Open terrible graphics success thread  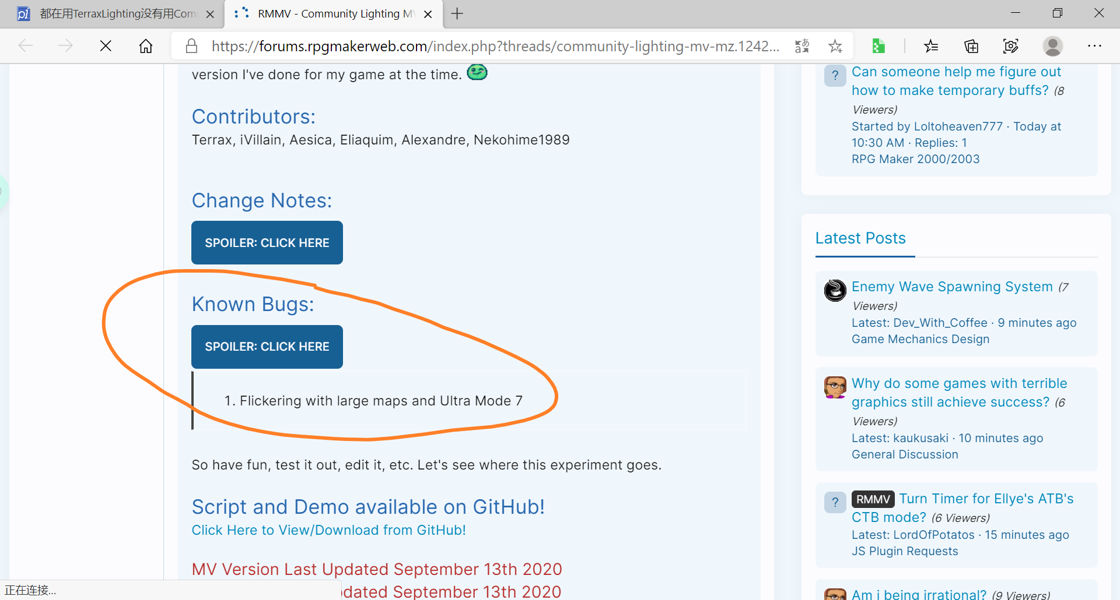click(x=959, y=393)
